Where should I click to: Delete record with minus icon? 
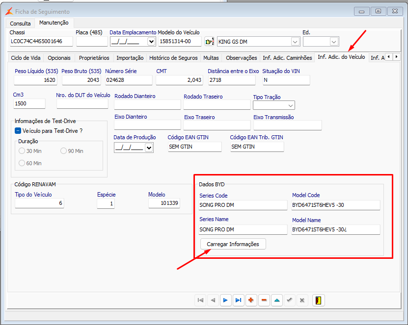point(264,300)
